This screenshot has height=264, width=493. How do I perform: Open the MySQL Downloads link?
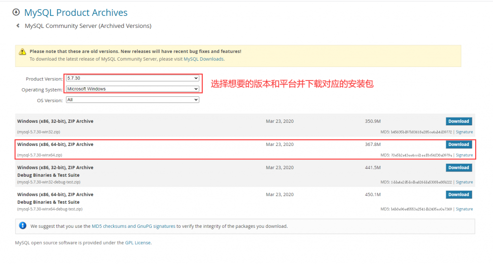pyautogui.click(x=203, y=59)
